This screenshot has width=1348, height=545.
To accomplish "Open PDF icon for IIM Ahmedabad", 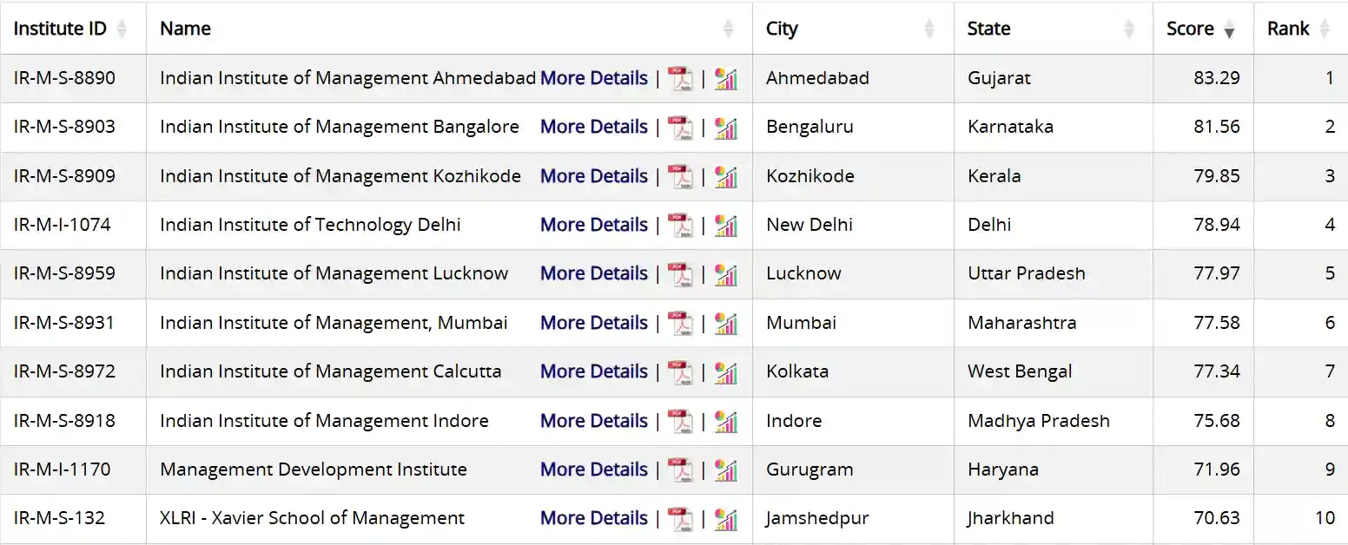I will (x=680, y=79).
